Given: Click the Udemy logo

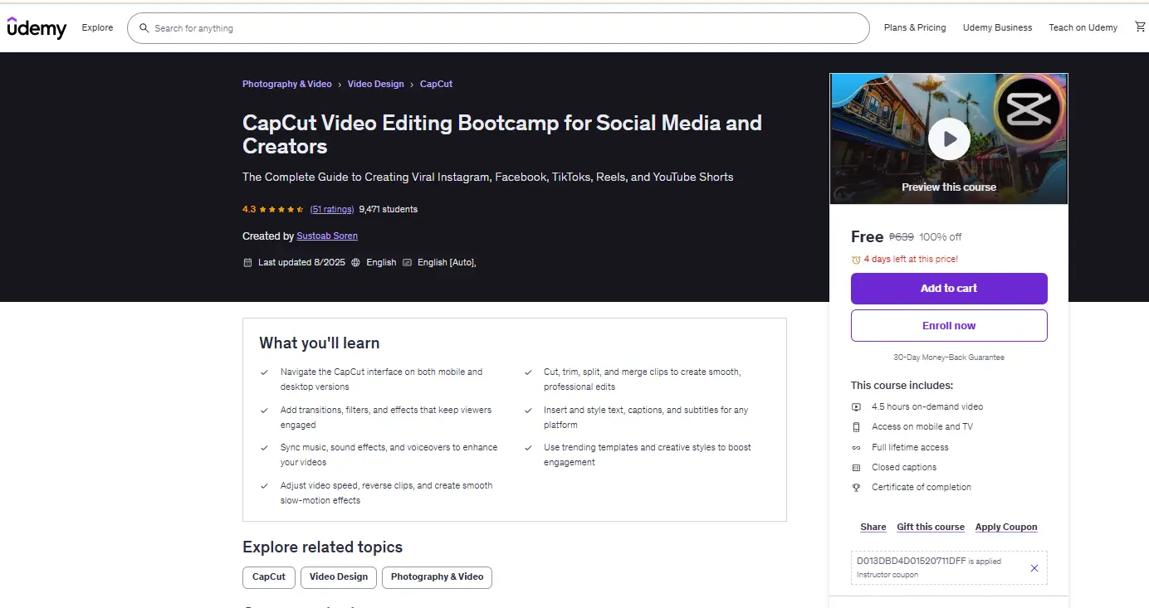Looking at the screenshot, I should point(37,27).
